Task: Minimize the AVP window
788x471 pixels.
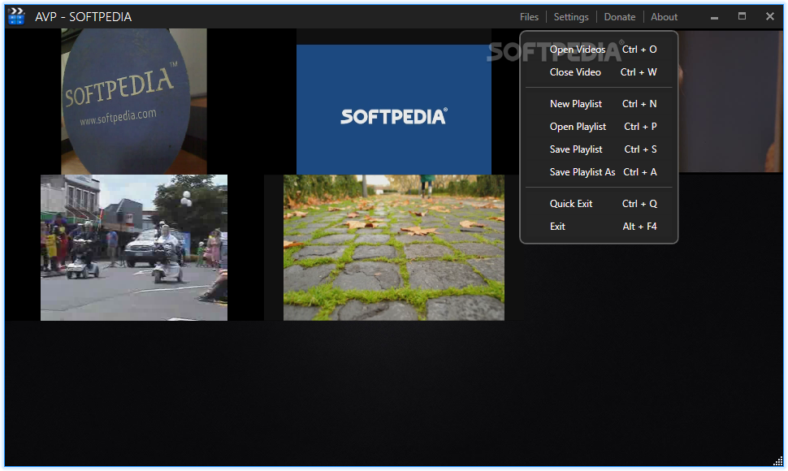Action: click(714, 17)
